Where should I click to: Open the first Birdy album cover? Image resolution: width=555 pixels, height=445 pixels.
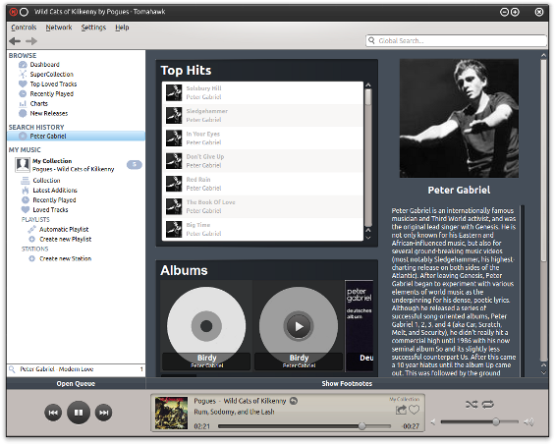[x=206, y=326]
